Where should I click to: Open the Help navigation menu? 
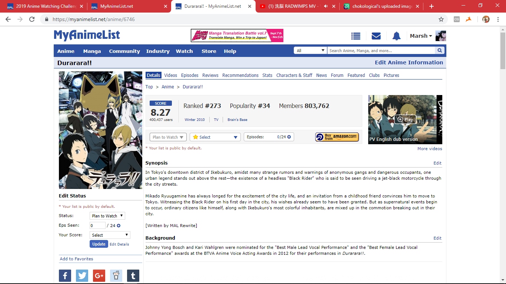pyautogui.click(x=230, y=51)
